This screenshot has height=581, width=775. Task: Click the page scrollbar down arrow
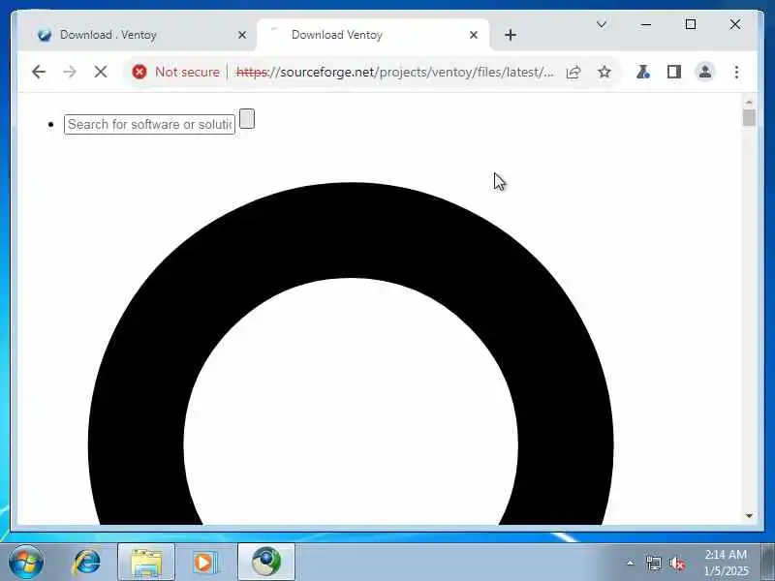click(x=749, y=516)
